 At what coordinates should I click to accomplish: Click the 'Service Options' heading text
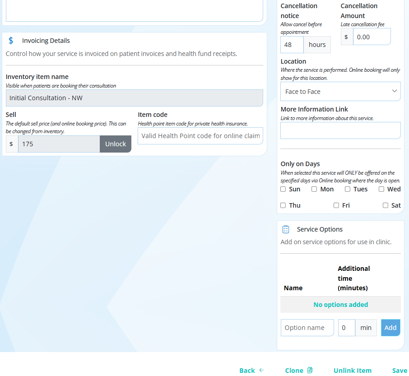[320, 229]
